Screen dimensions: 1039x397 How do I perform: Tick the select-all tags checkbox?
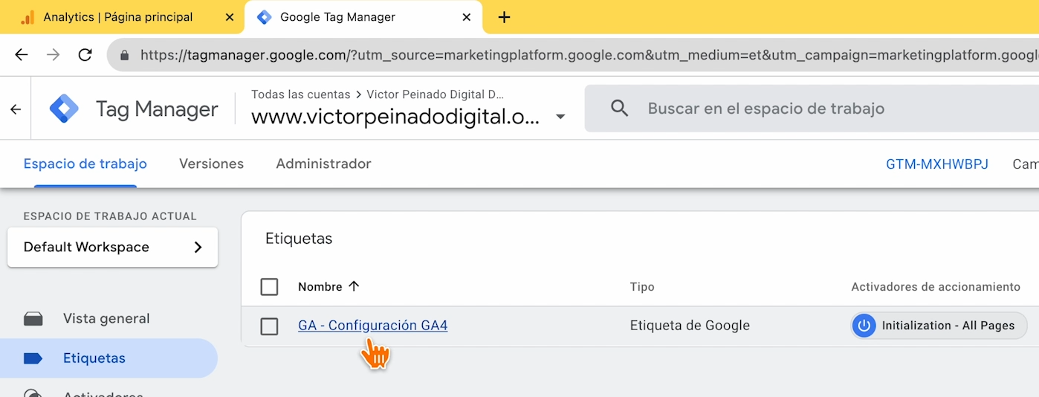coord(269,287)
